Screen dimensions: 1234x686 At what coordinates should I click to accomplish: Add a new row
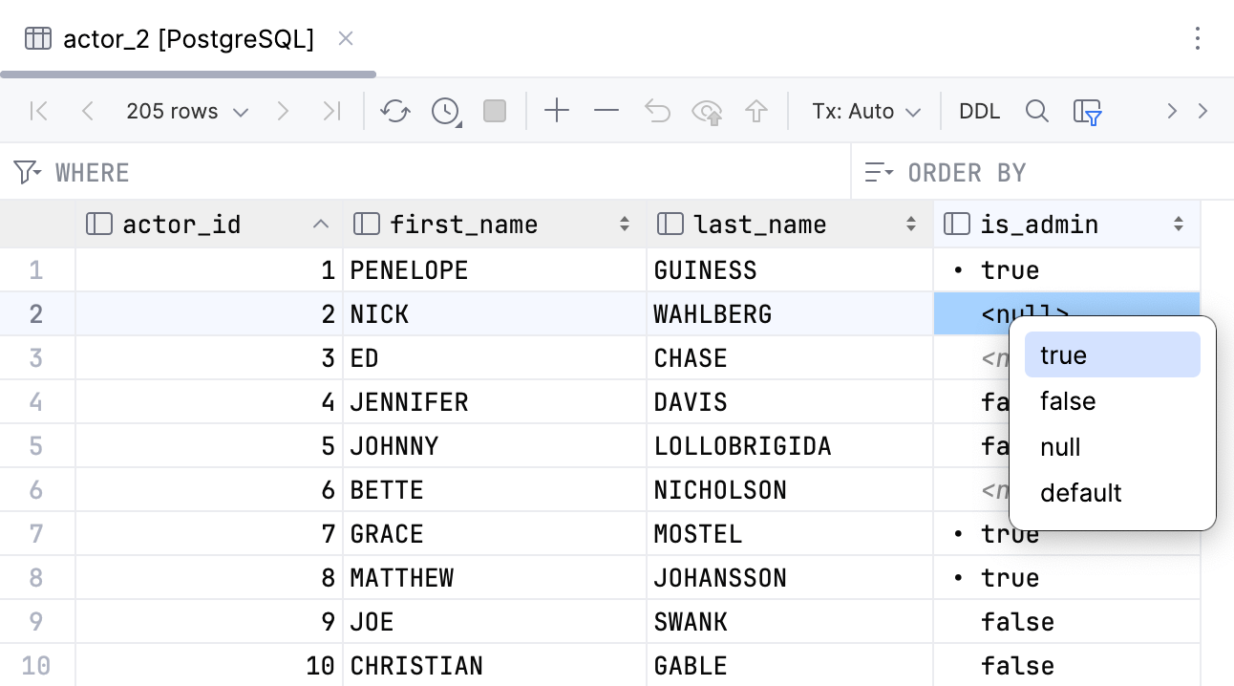[557, 111]
